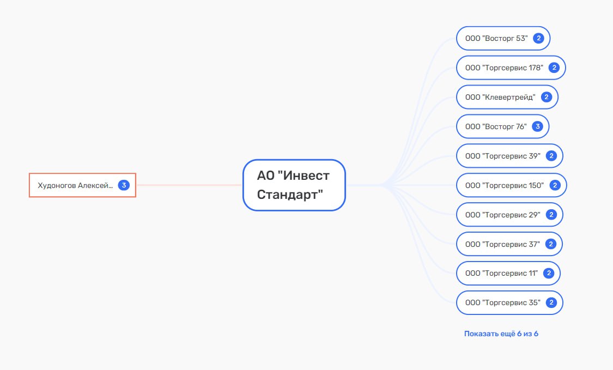Select the ООО "Восторг 76" node label
This screenshot has width=613, height=370.
click(496, 126)
